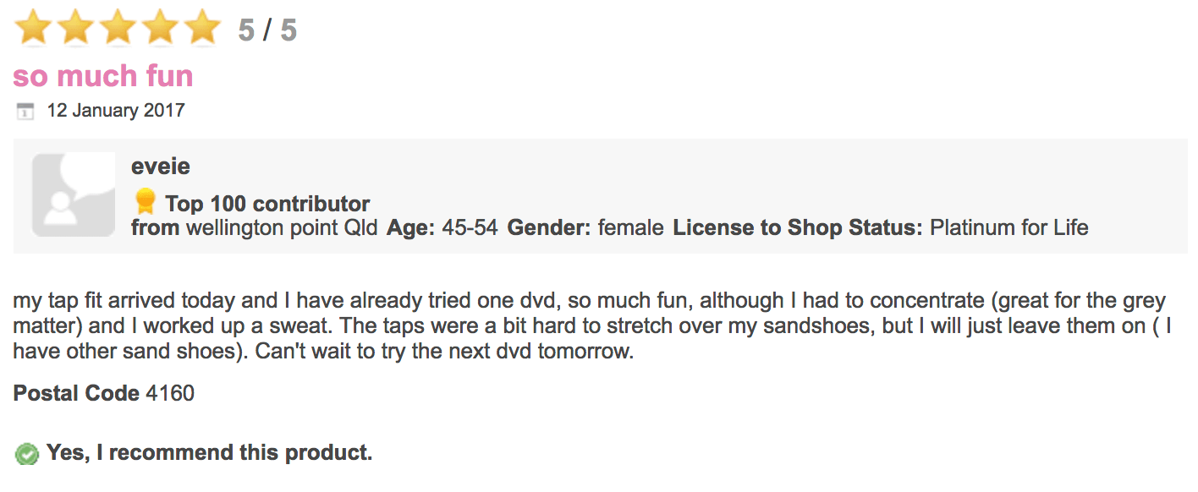Click 'Yes, I recommend this product' text
The height and width of the screenshot is (492, 1198).
209,453
